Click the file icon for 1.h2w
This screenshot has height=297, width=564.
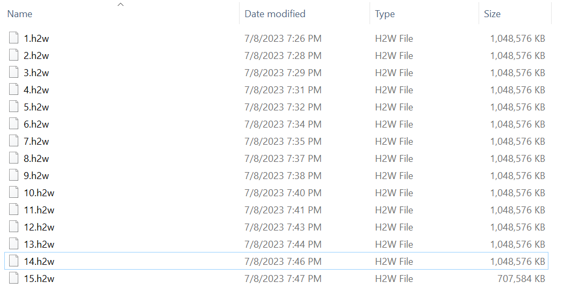click(14, 38)
